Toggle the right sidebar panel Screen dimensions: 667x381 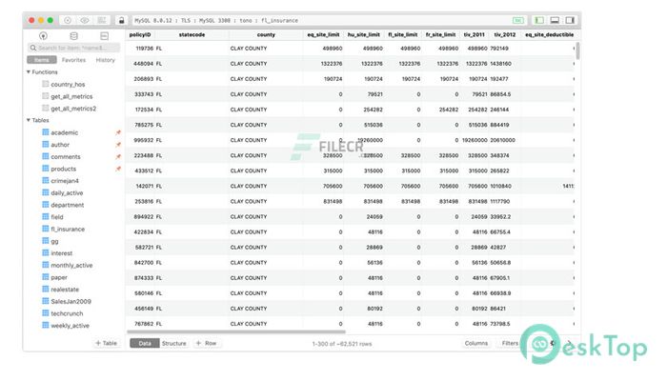[x=570, y=20]
